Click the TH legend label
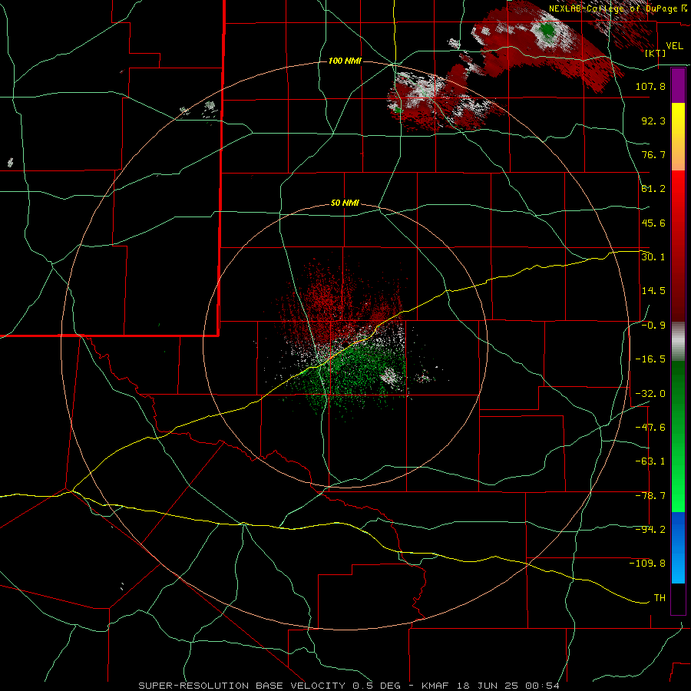This screenshot has width=691, height=691. 660,598
